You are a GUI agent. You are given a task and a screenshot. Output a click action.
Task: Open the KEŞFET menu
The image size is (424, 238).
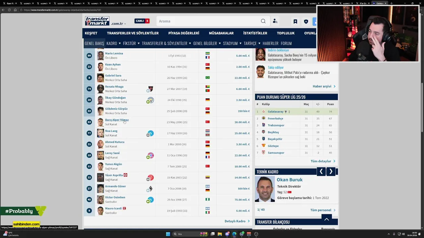(x=91, y=33)
